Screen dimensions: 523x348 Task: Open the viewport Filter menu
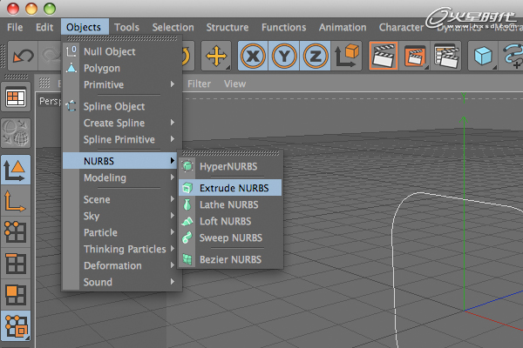[x=199, y=84]
